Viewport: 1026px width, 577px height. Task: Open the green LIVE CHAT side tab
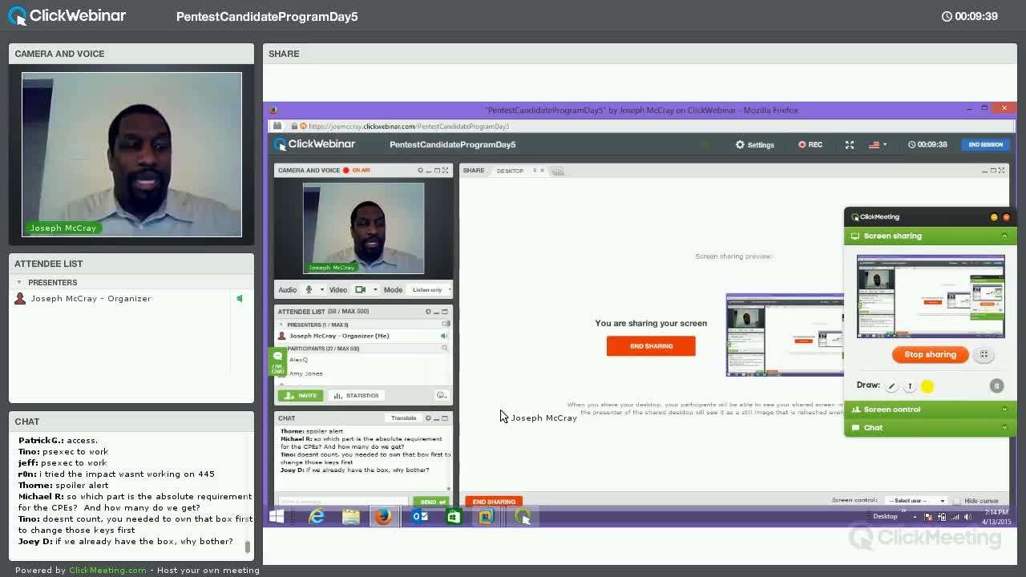tap(277, 362)
